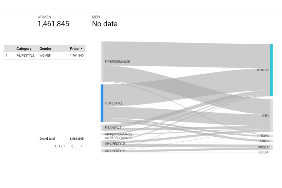
Task: Click the WOMEN scorecard value 1,461,845
Action: click(53, 24)
